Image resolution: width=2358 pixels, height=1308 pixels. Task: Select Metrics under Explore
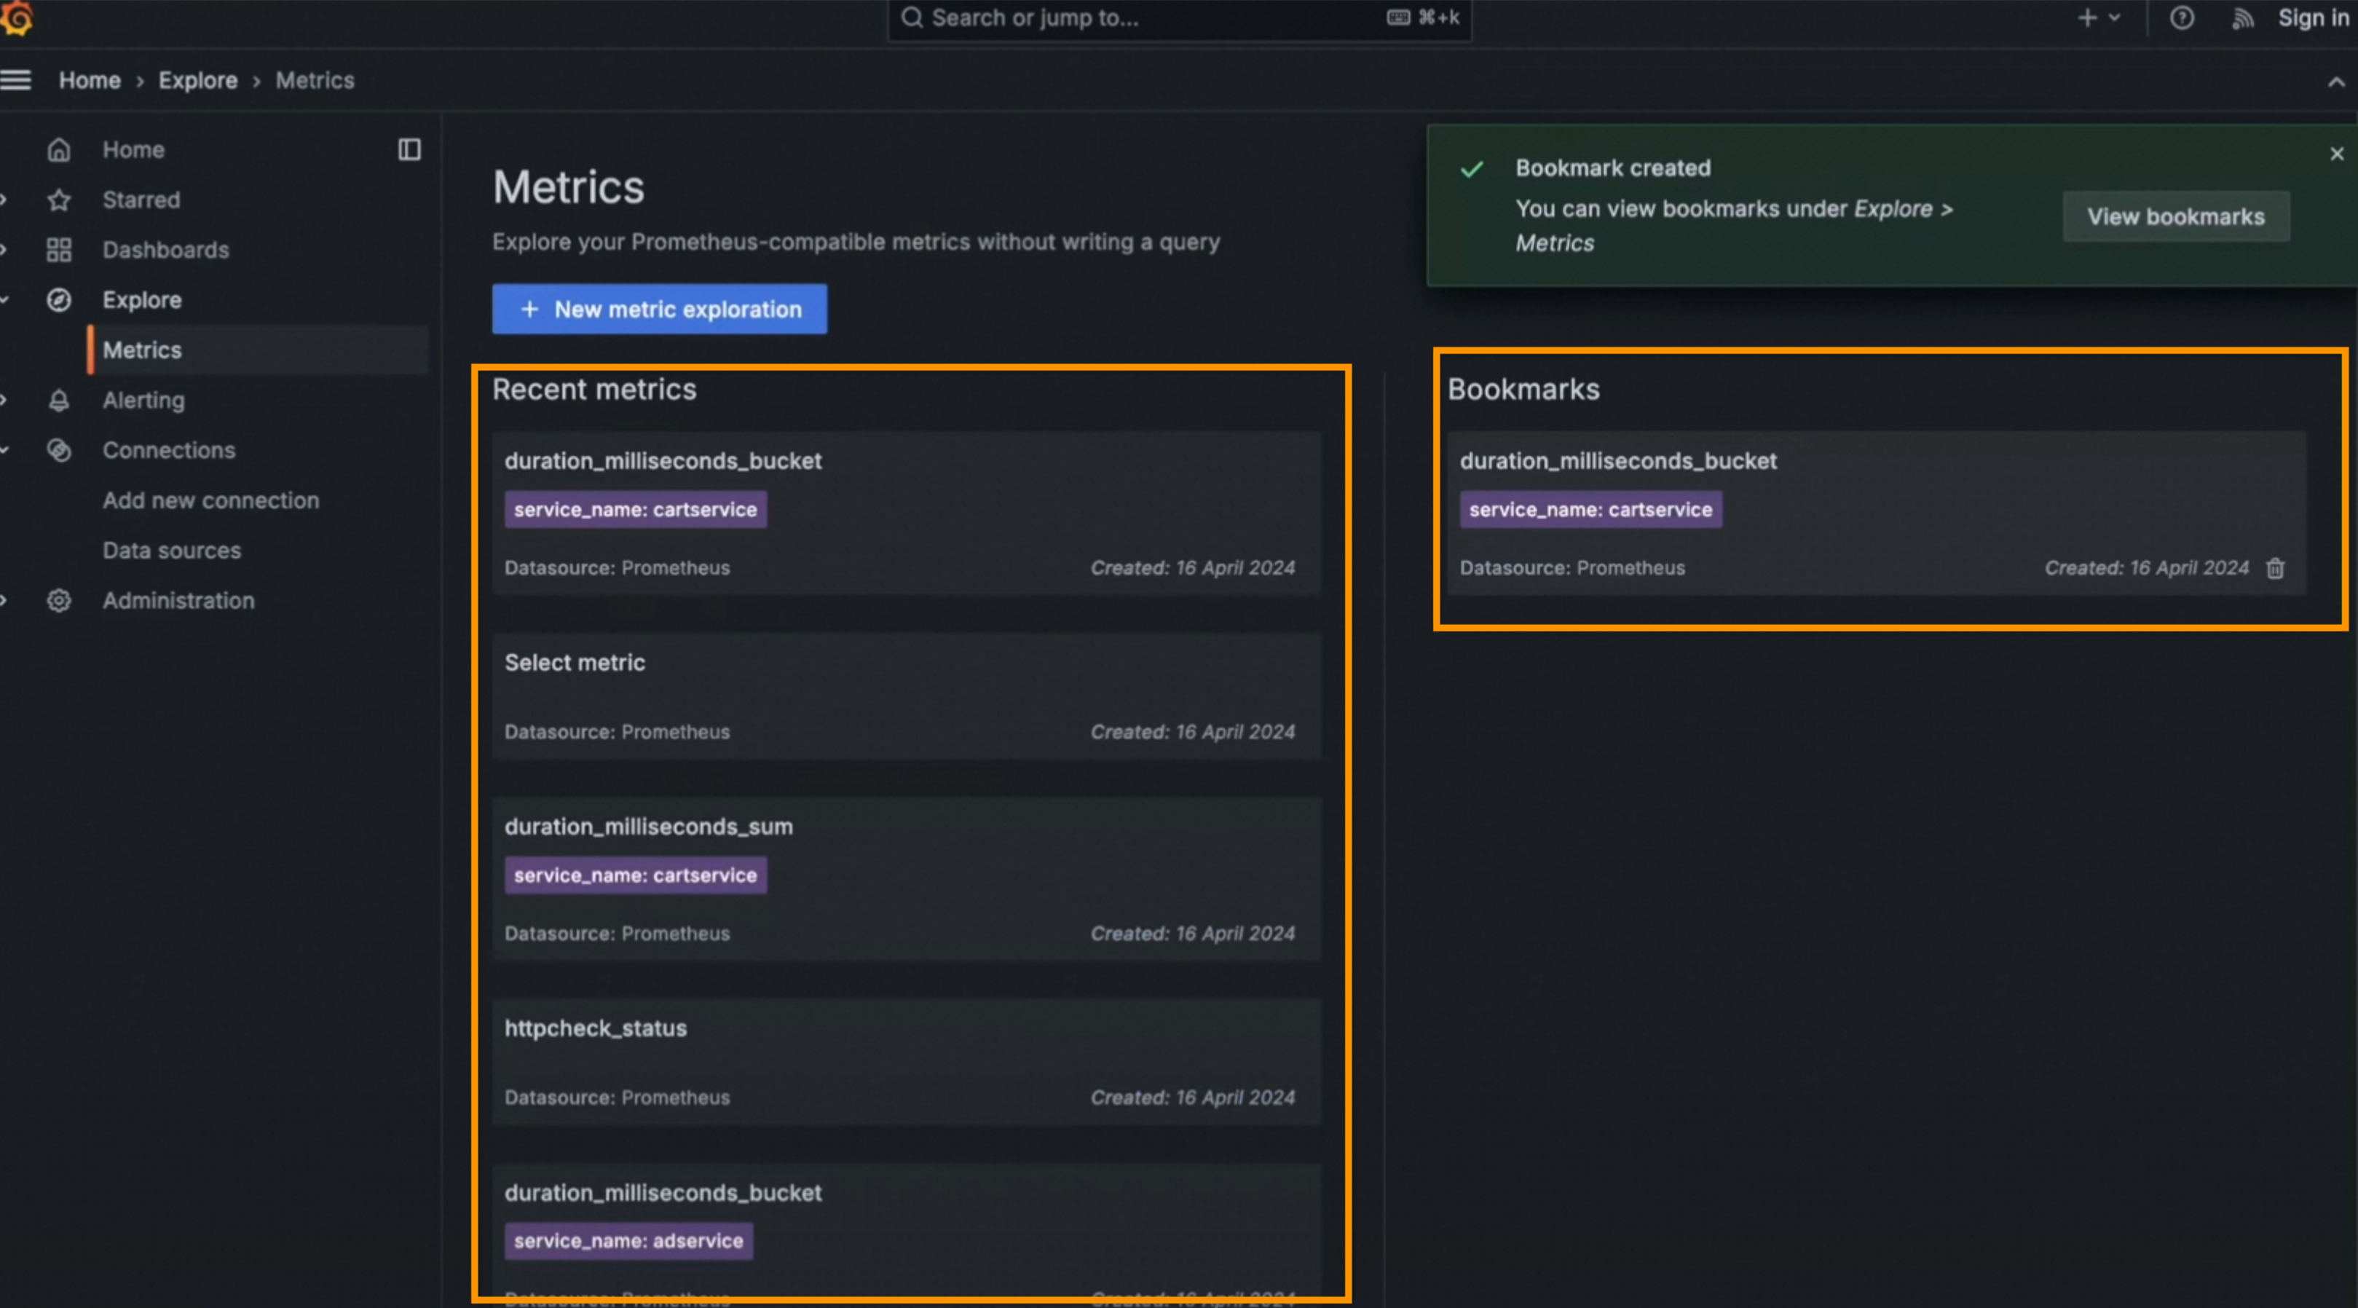[x=258, y=350]
